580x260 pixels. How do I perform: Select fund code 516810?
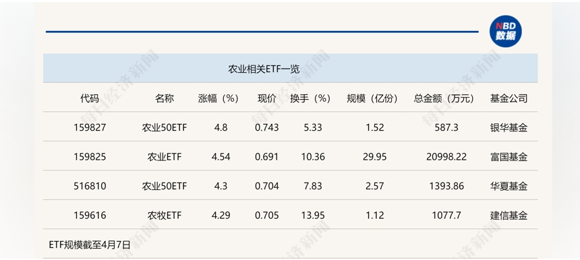coord(90,186)
